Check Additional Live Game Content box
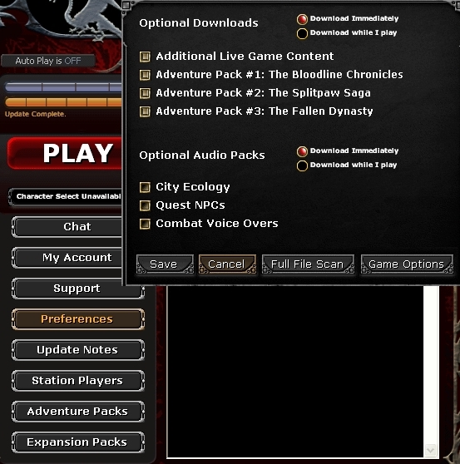The height and width of the screenshot is (464, 460). click(x=145, y=57)
